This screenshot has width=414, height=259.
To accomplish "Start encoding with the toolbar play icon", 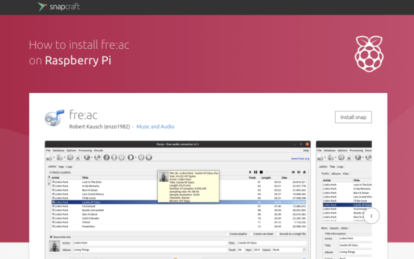I will [131, 157].
